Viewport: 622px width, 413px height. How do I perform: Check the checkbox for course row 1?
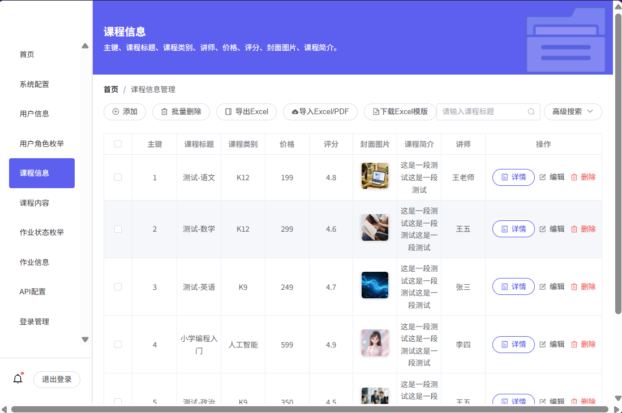(118, 177)
